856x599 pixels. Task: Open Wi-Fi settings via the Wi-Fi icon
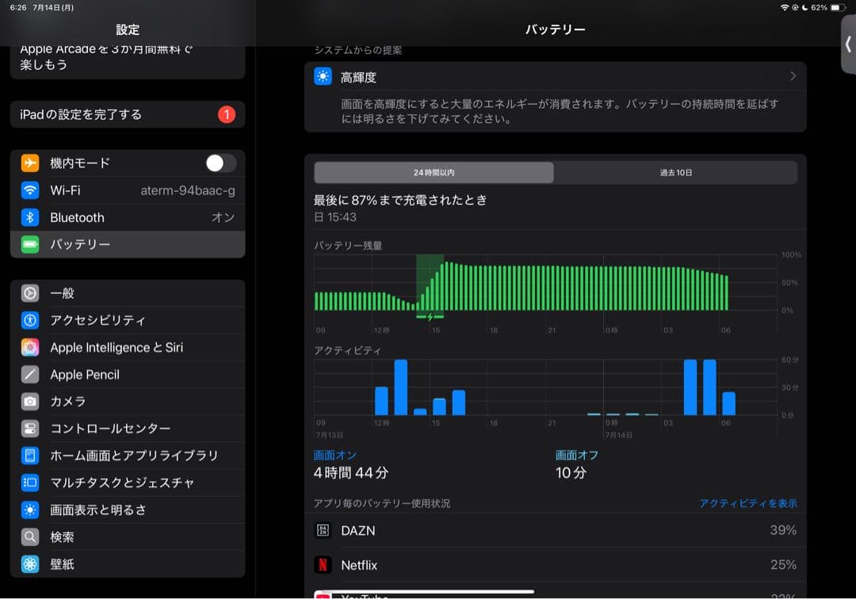pyautogui.click(x=30, y=190)
